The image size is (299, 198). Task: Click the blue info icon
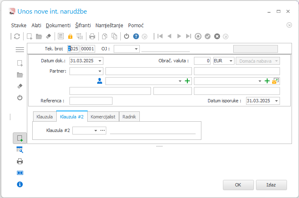tap(20, 184)
